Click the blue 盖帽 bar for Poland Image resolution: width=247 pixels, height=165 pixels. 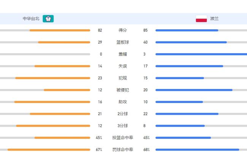coord(201,54)
